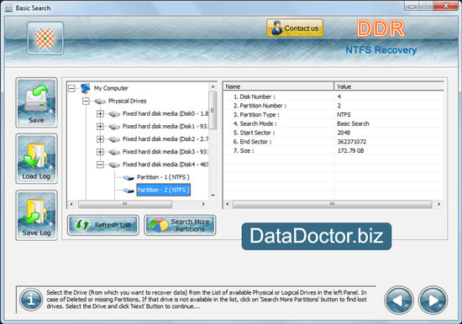This screenshot has height=324, width=462.
Task: Select Partition - 2 (NTFS)
Action: click(163, 190)
